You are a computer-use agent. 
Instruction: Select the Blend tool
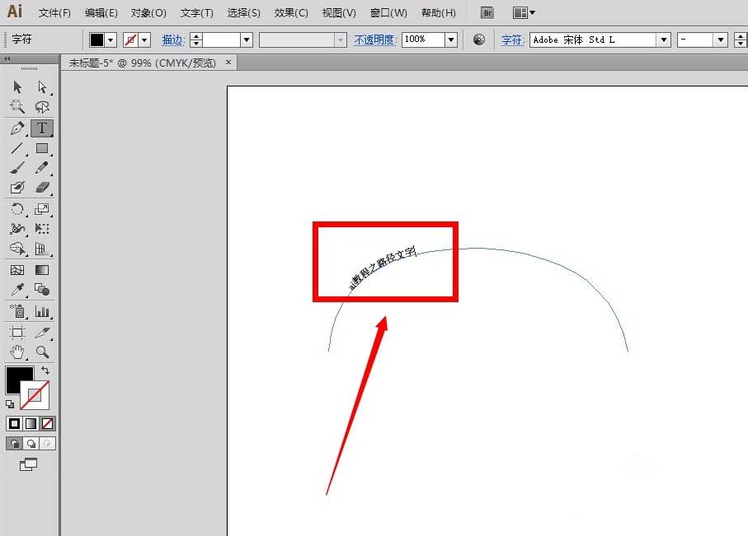[42, 289]
